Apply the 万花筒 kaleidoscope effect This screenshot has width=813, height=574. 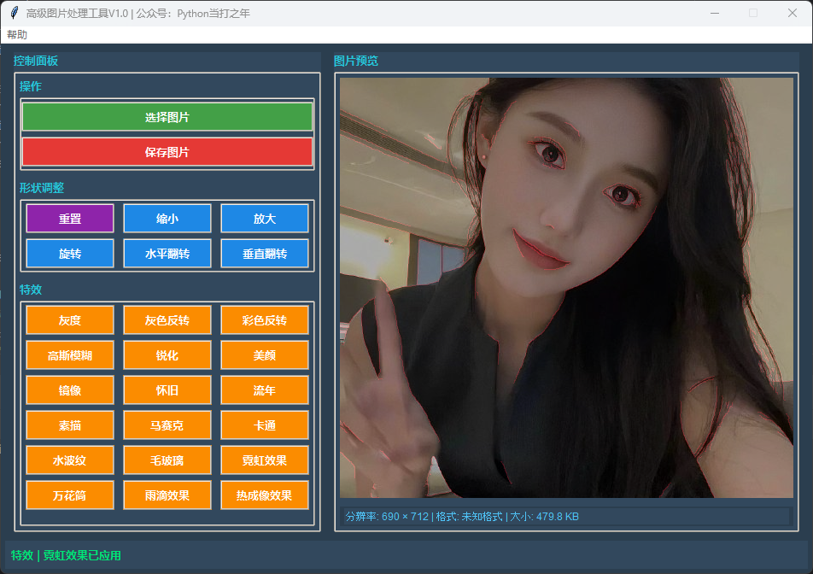pyautogui.click(x=70, y=495)
